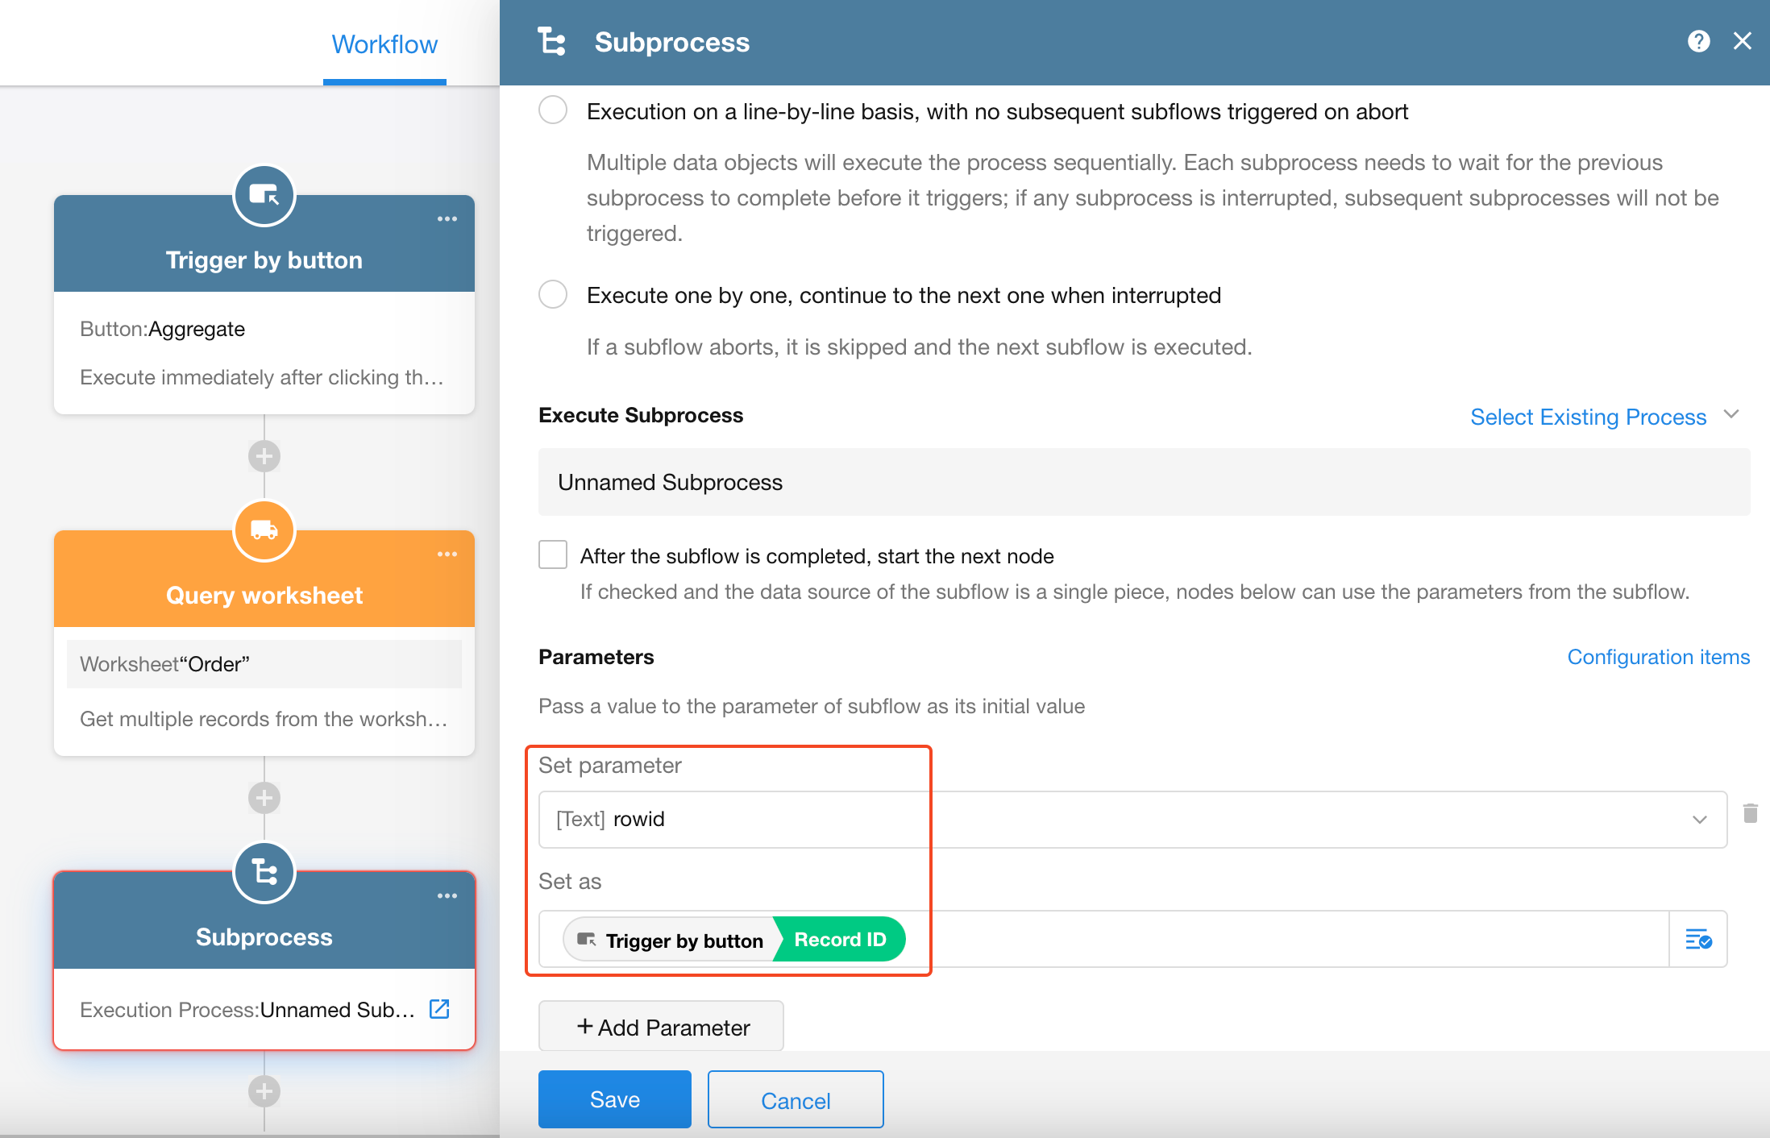
Task: Add node below Trigger by button
Action: (x=264, y=456)
